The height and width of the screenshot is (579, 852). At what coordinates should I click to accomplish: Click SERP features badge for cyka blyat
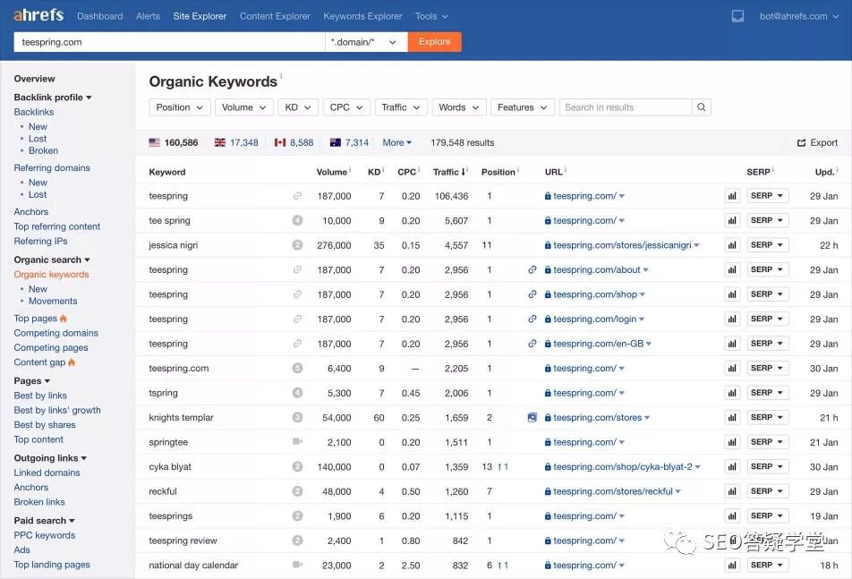297,466
